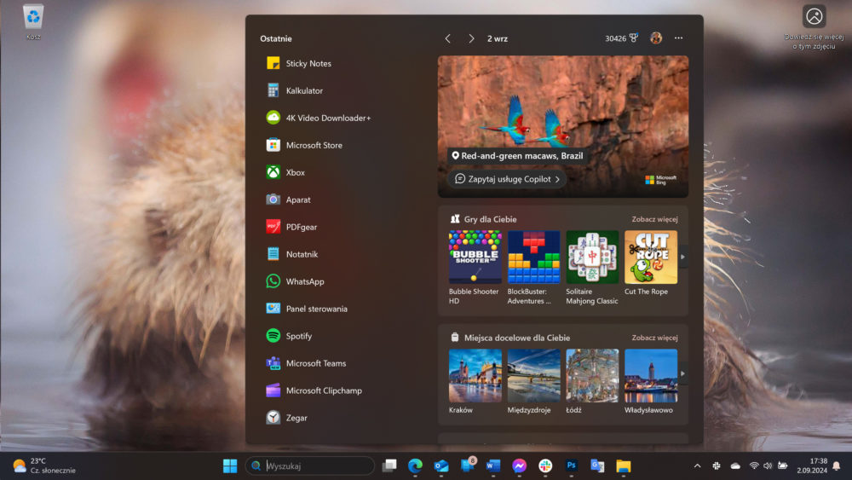
Task: Expand more games with the right arrow
Action: coord(683,257)
